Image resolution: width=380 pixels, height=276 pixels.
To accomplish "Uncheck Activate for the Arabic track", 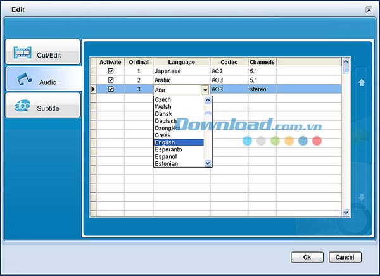I will click(111, 80).
